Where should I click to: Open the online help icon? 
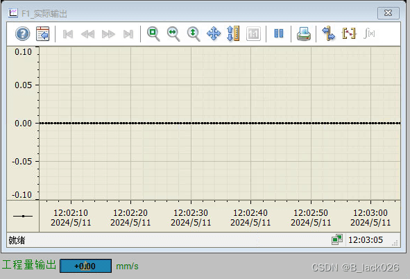(x=22, y=34)
